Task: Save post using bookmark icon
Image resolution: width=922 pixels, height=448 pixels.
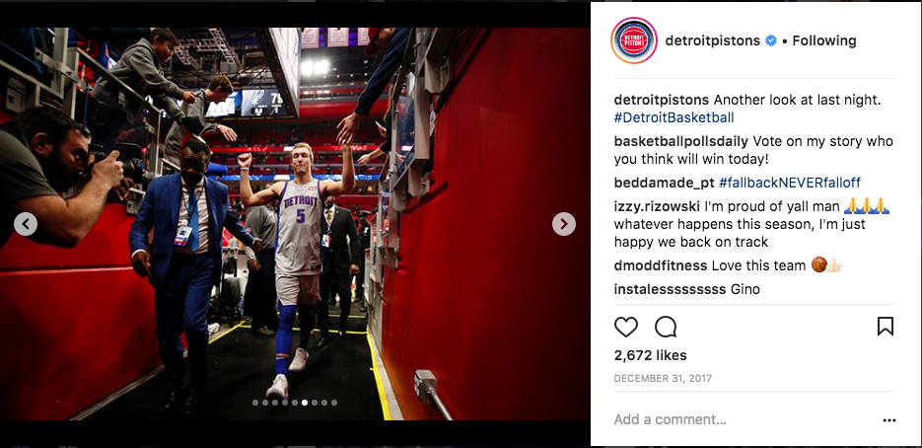Action: [x=885, y=327]
